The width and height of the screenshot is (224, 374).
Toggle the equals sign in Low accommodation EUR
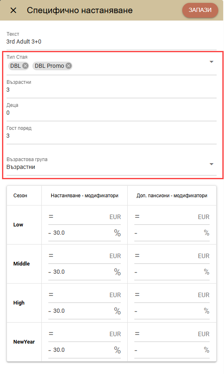point(51,217)
